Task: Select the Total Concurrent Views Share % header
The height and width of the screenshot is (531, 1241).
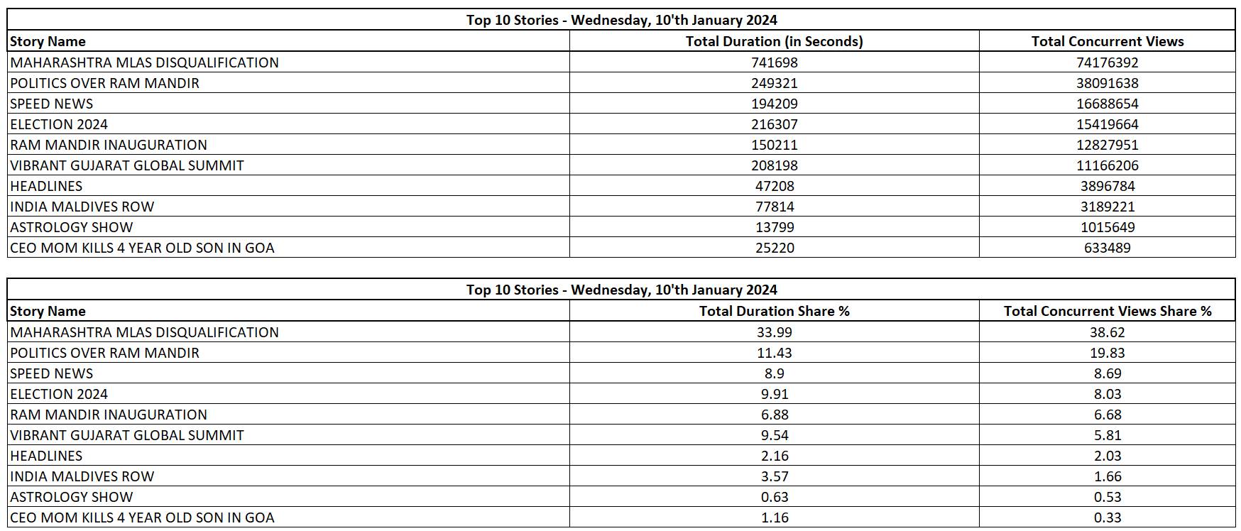Action: pyautogui.click(x=1107, y=311)
